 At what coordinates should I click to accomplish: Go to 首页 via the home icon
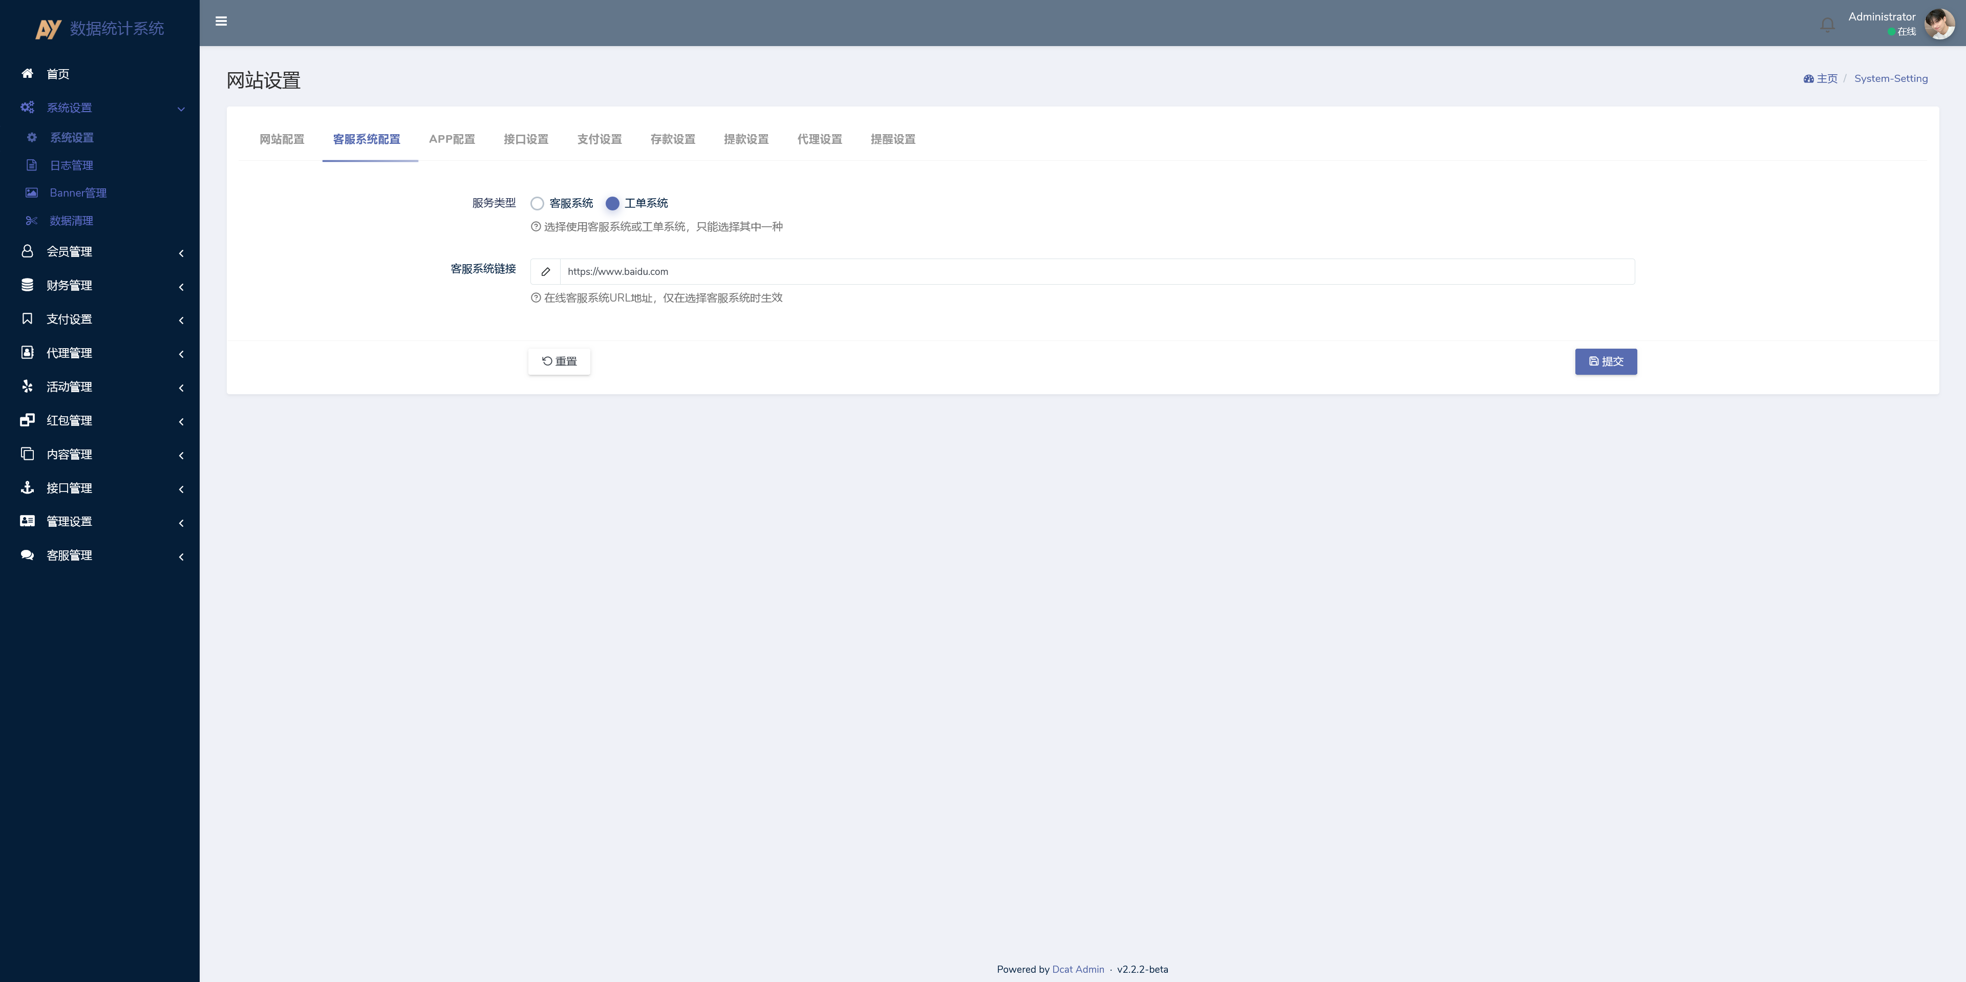28,73
